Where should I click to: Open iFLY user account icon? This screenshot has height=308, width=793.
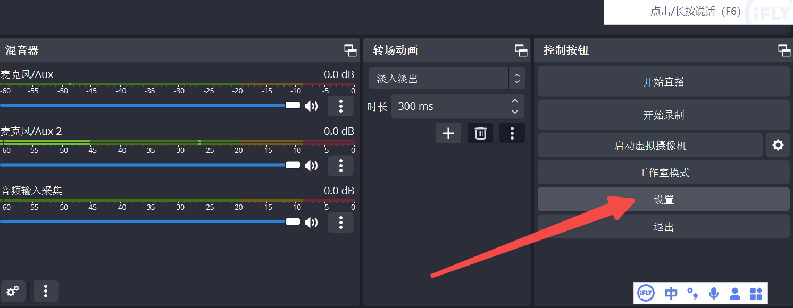[x=735, y=293]
